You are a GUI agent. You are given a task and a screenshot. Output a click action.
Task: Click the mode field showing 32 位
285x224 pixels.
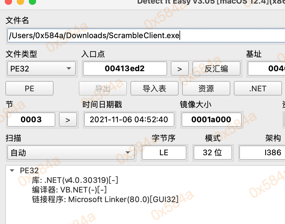pos(213,153)
